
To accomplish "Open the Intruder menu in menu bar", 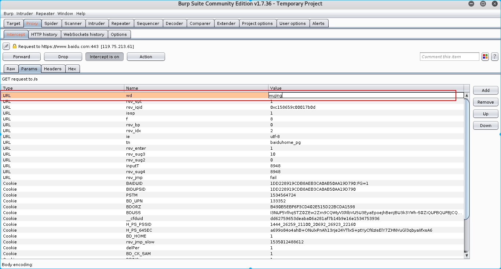I will [x=25, y=14].
